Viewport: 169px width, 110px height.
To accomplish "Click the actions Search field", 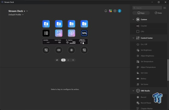I will click(x=147, y=8).
